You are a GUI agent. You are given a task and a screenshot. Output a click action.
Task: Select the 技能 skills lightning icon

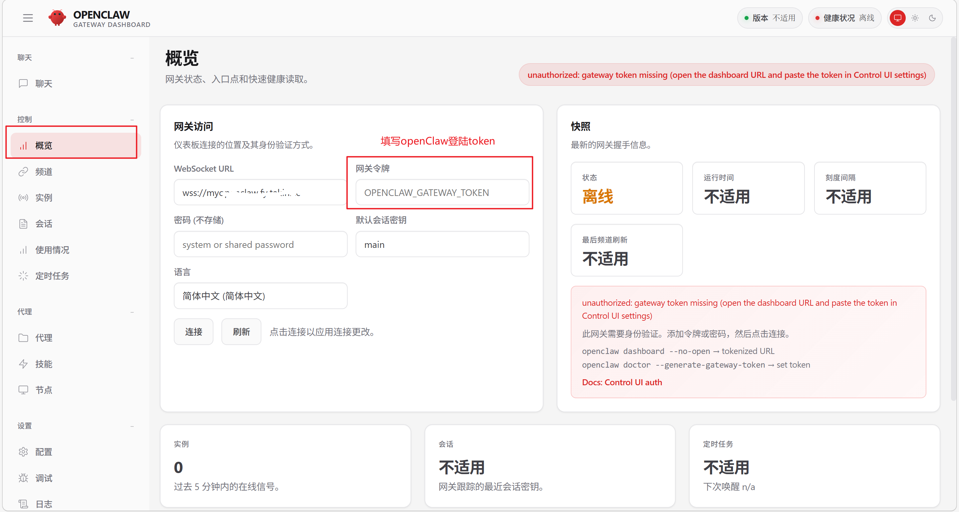[x=23, y=364]
